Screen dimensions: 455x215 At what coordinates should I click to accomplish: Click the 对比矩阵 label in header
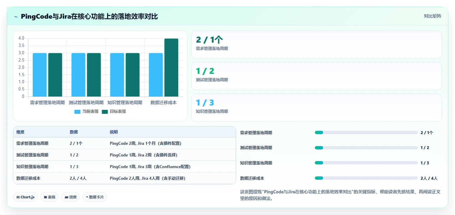pyautogui.click(x=432, y=16)
